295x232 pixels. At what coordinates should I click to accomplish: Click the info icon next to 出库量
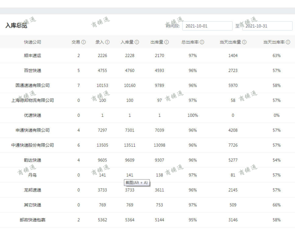[166, 42]
